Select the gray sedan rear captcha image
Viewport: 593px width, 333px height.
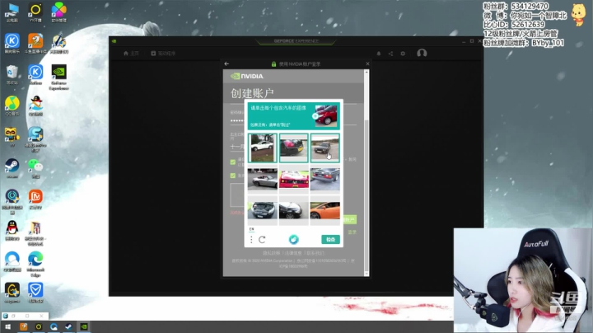[325, 179]
